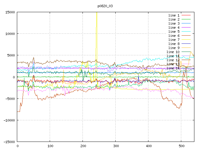Pick the "line 9" legend entry
The image size is (200, 150).
click(174, 48)
